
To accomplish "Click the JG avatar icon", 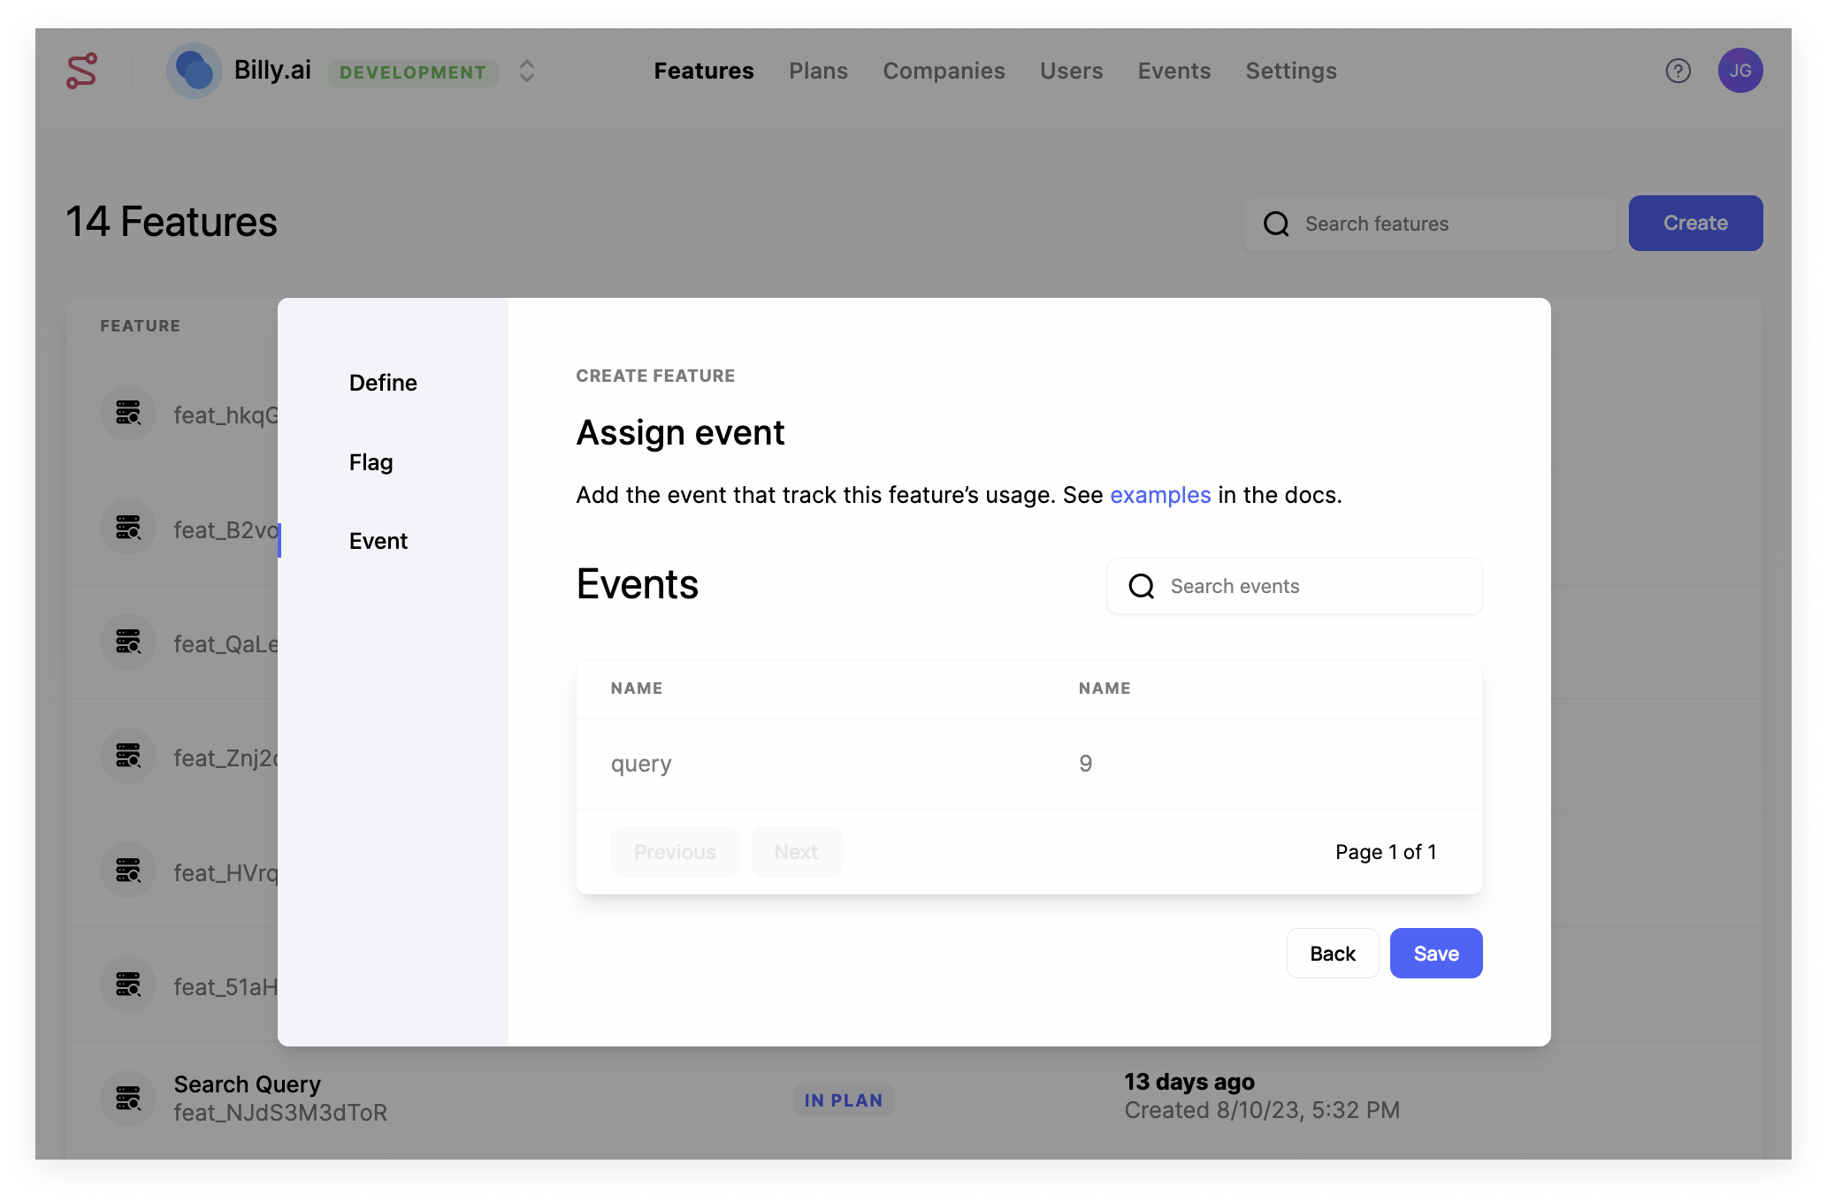I will pyautogui.click(x=1741, y=70).
